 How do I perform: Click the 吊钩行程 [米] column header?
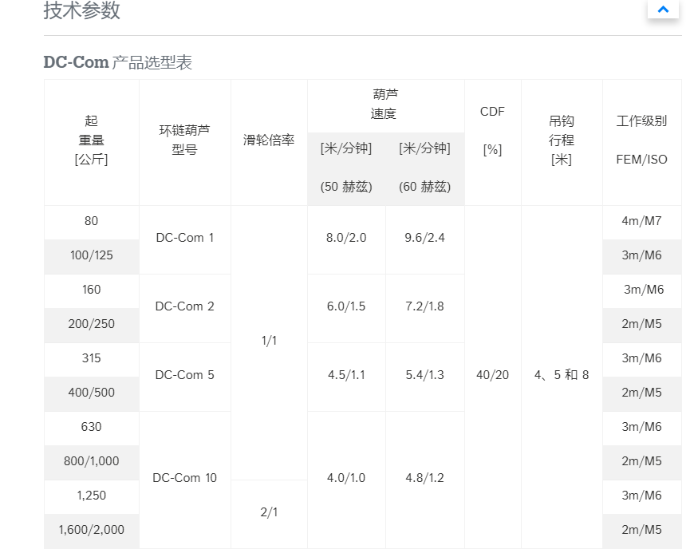[562, 140]
